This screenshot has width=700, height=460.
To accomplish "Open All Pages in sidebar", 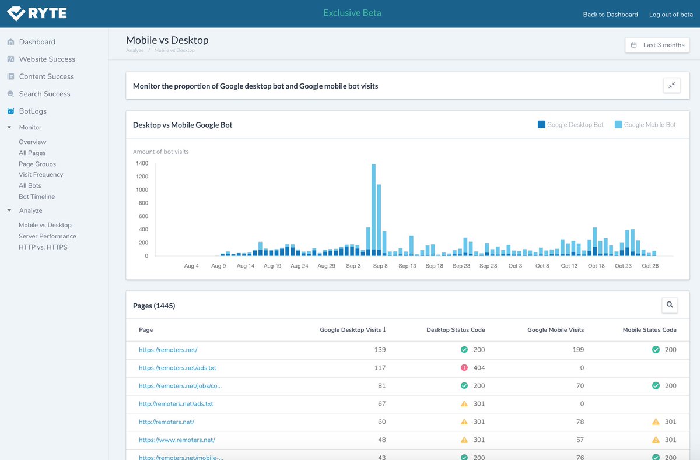I will click(x=32, y=153).
